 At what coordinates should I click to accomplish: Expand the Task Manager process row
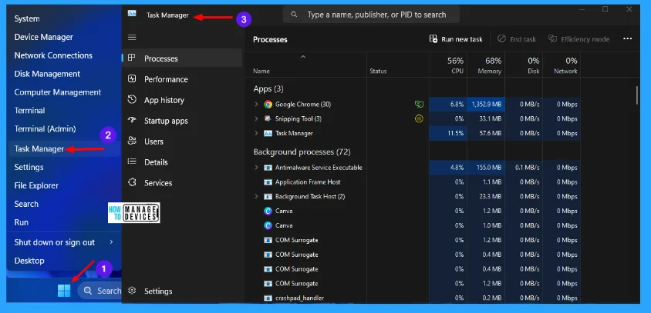[x=256, y=133]
